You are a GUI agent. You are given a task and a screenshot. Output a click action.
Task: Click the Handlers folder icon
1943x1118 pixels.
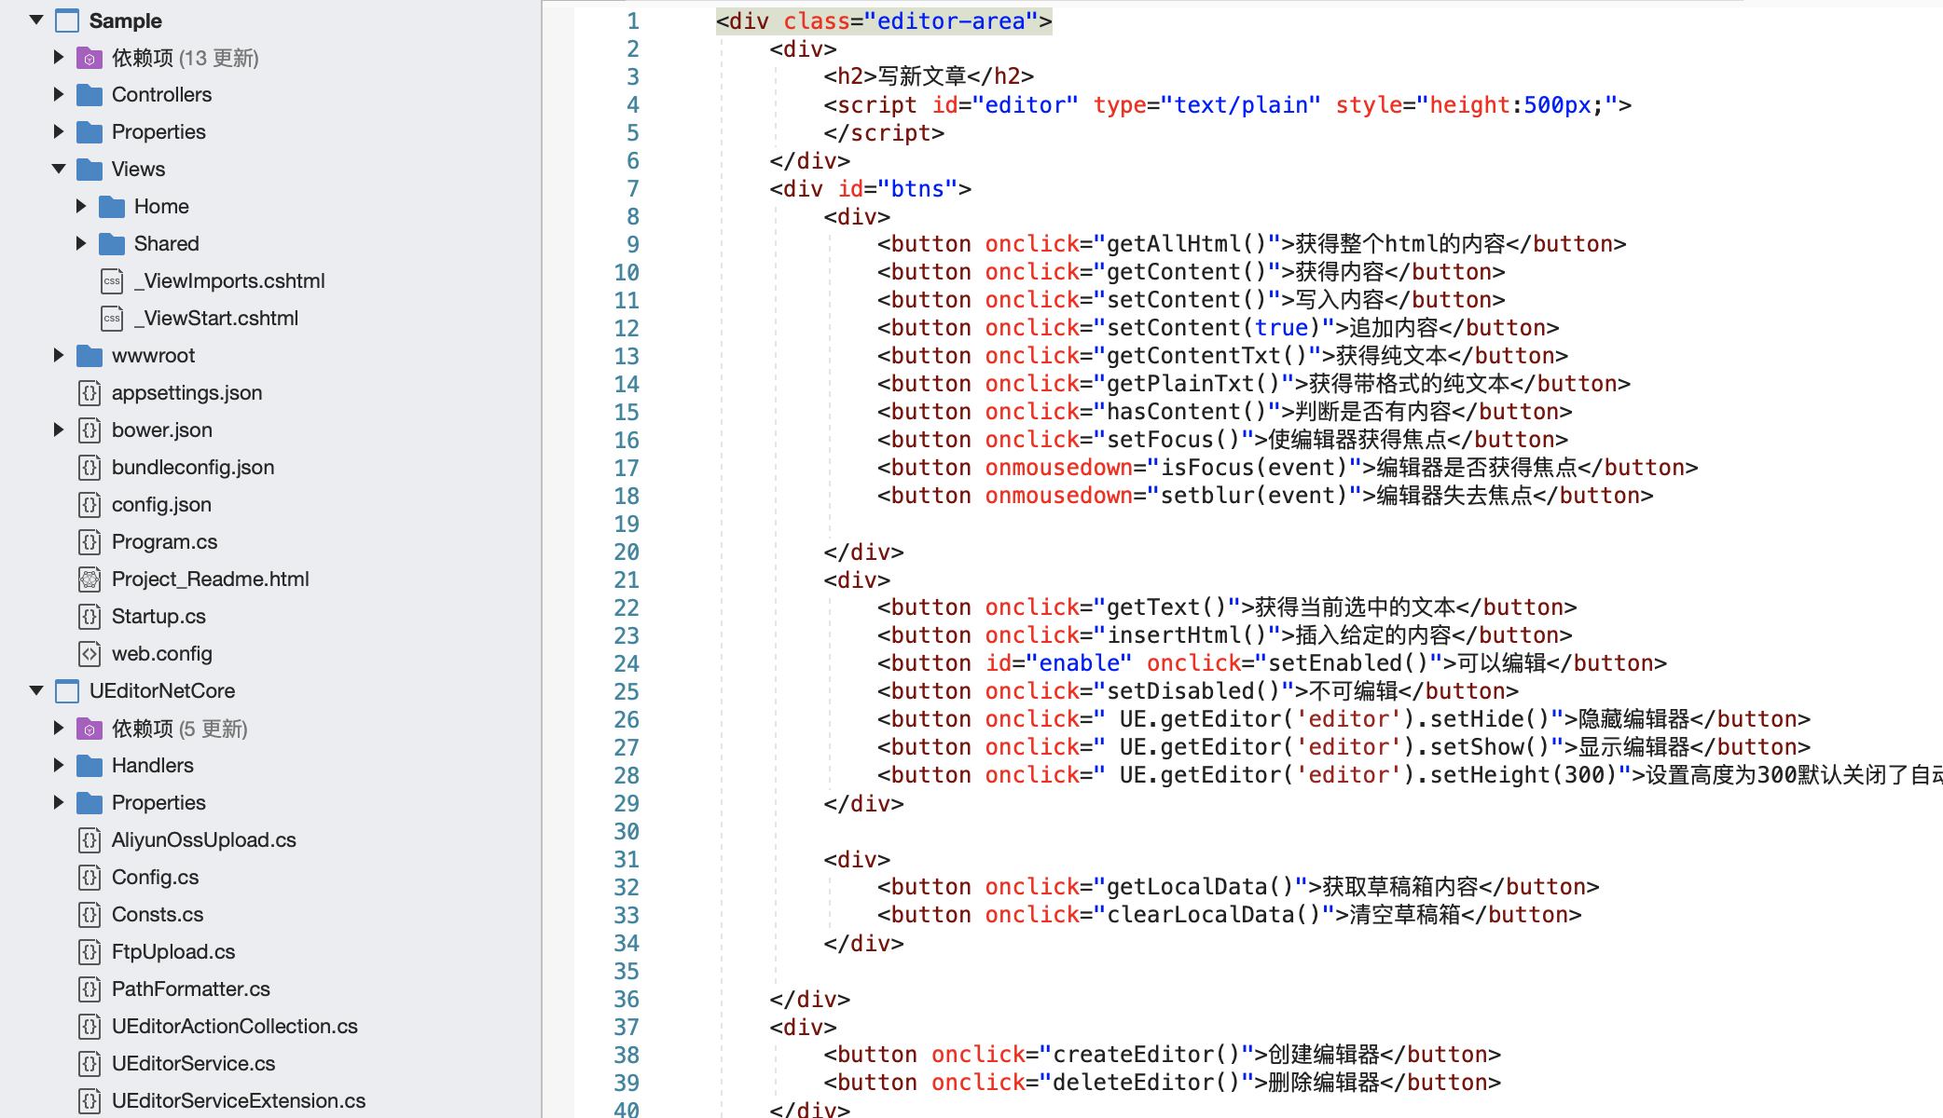[x=90, y=766]
